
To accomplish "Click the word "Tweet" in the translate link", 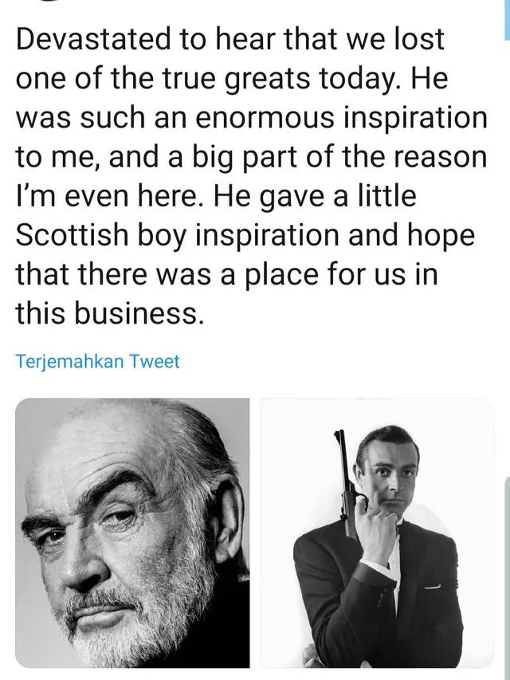I will click(x=154, y=362).
